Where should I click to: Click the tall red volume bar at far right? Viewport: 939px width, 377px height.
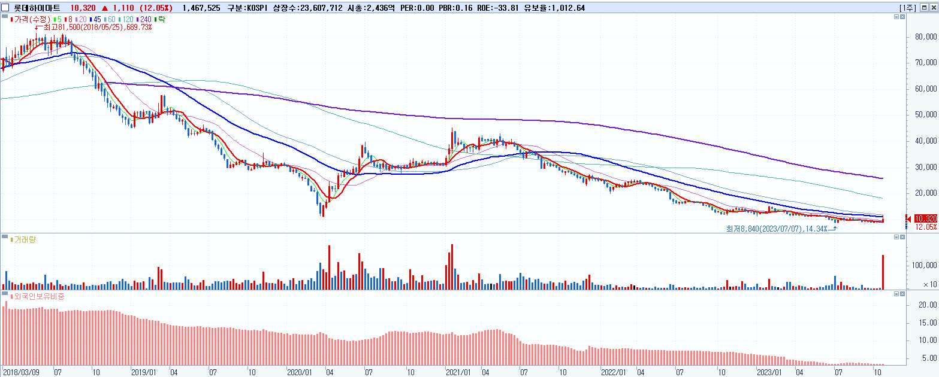pos(883,272)
